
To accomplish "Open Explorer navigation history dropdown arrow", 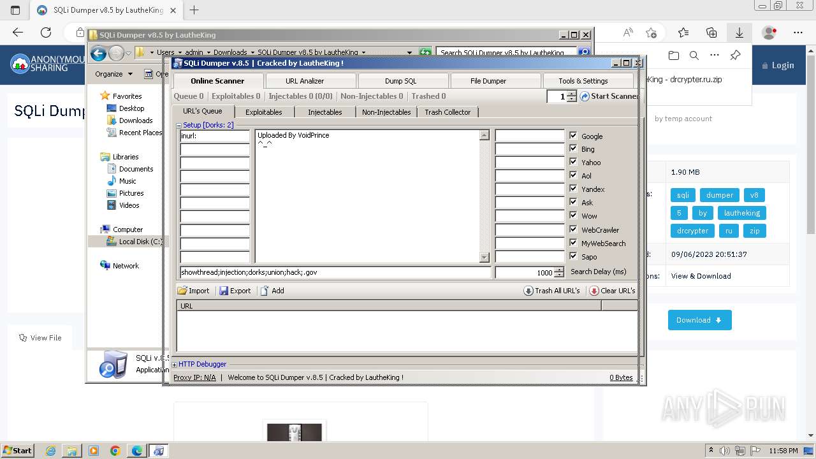I will click(129, 54).
